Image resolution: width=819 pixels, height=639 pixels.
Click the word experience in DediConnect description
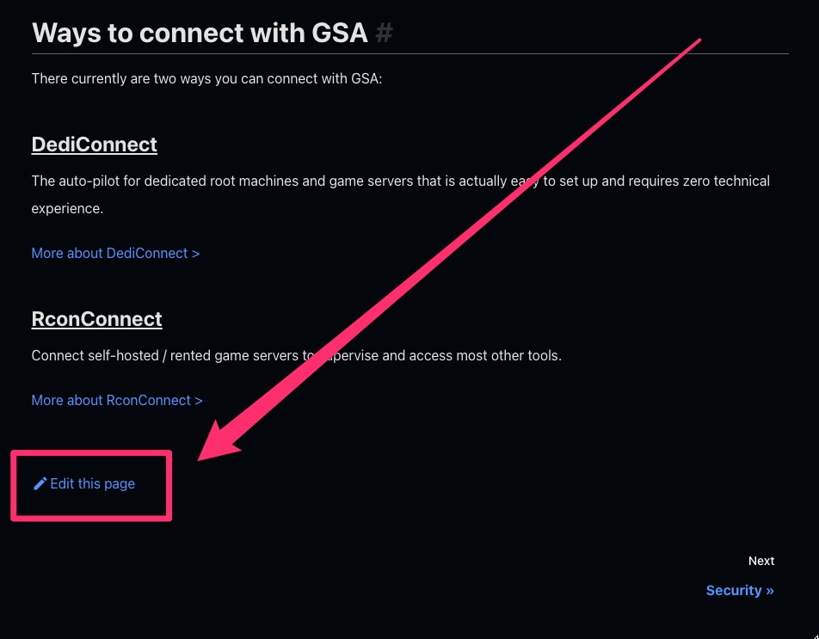(x=67, y=209)
